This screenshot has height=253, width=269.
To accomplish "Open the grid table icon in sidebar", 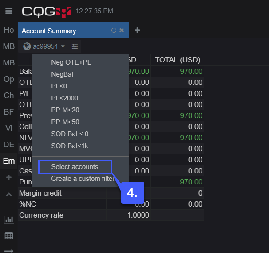I will [x=9, y=236].
